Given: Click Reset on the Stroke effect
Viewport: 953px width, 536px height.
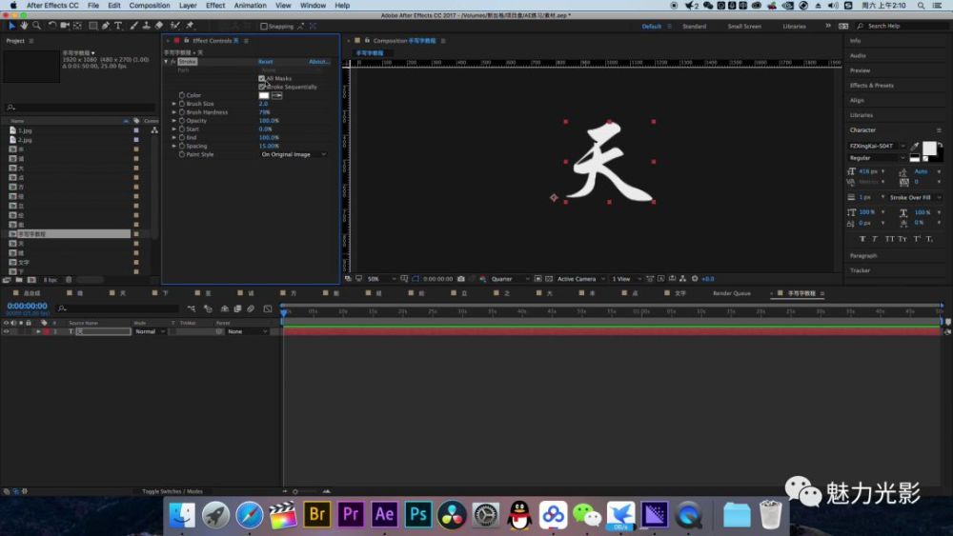Looking at the screenshot, I should [266, 61].
